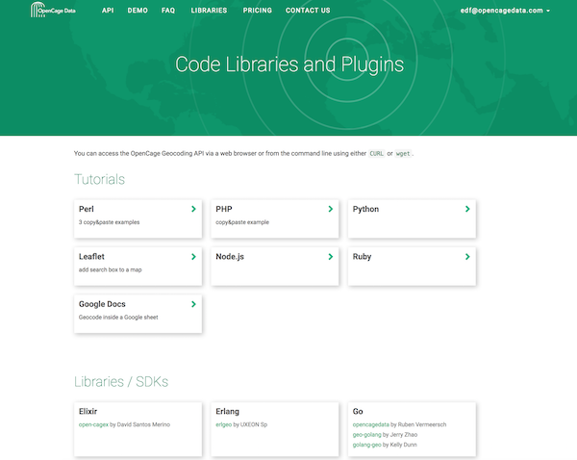Open the Ruby tutorial title

click(363, 256)
